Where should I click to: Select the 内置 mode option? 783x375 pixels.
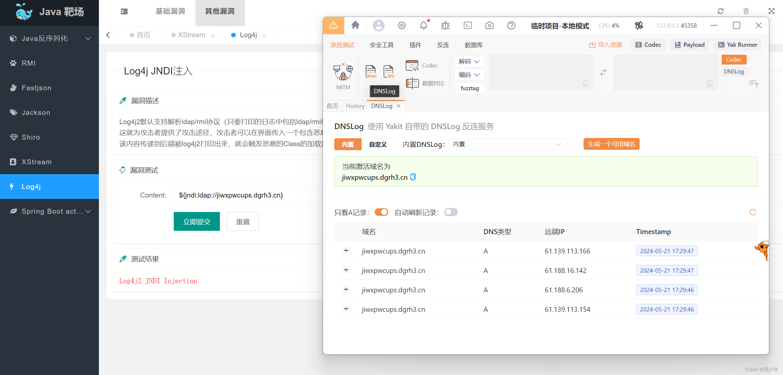click(348, 144)
